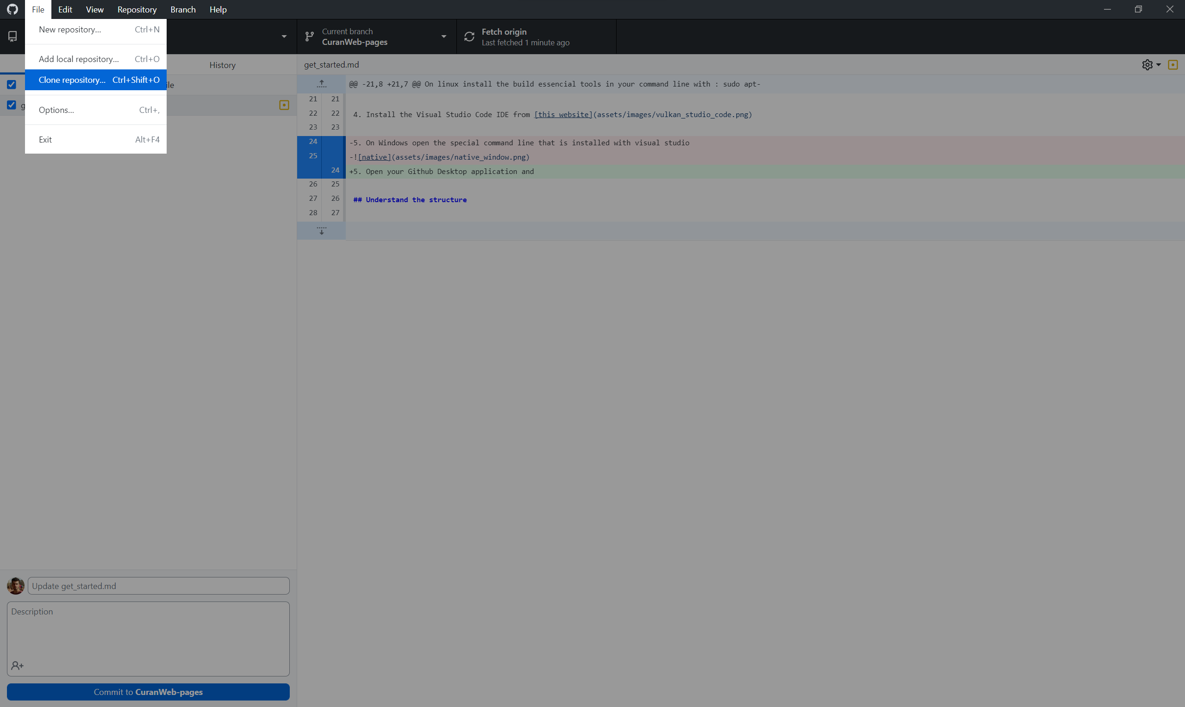The image size is (1185, 707).
Task: Click the branch icon beside Current branch
Action: click(x=309, y=36)
